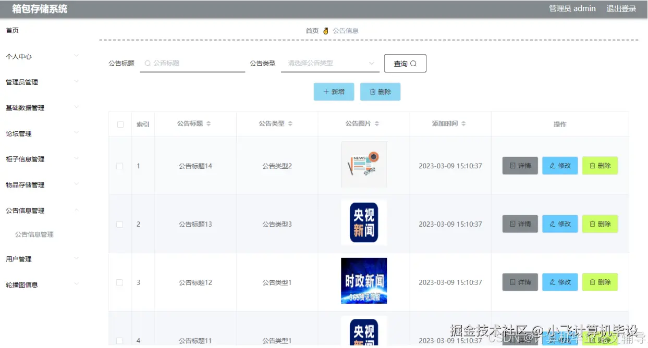Check the checkbox for 公告标题14 row
Image resolution: width=648 pixels, height=348 pixels.
[119, 166]
